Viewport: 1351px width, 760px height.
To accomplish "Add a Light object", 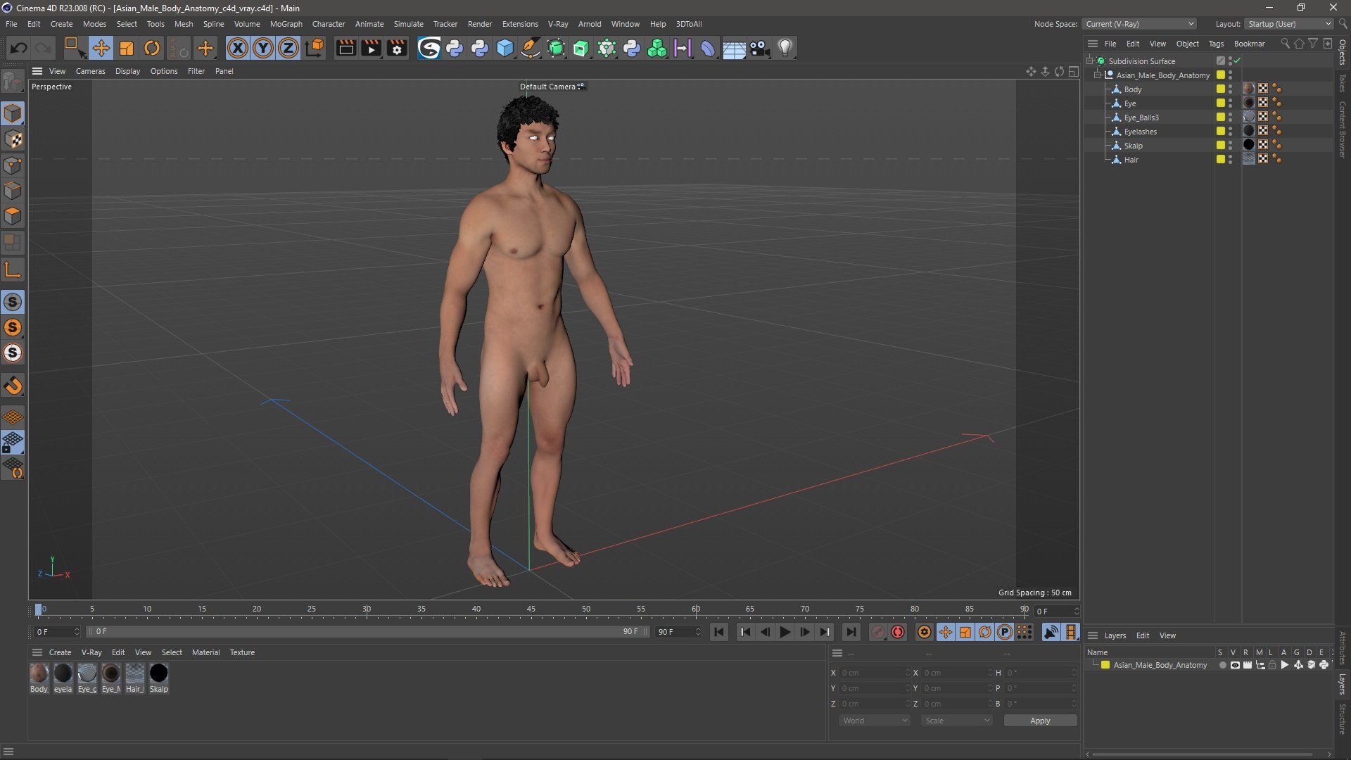I will 785,48.
